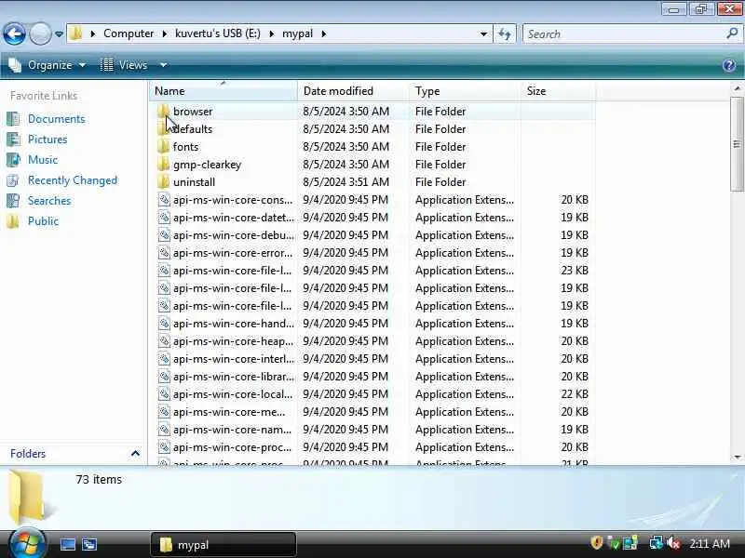Open the Help question mark icon
The image size is (745, 558).
(729, 65)
